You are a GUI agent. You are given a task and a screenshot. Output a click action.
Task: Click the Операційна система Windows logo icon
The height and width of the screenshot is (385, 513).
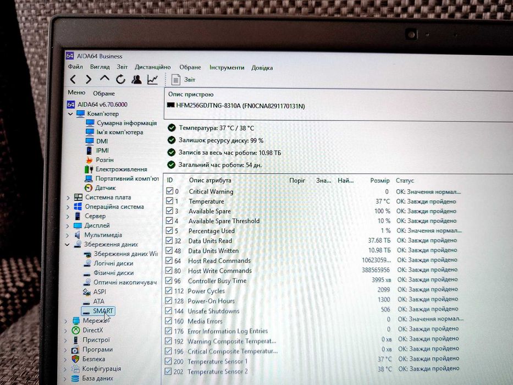[x=78, y=207]
